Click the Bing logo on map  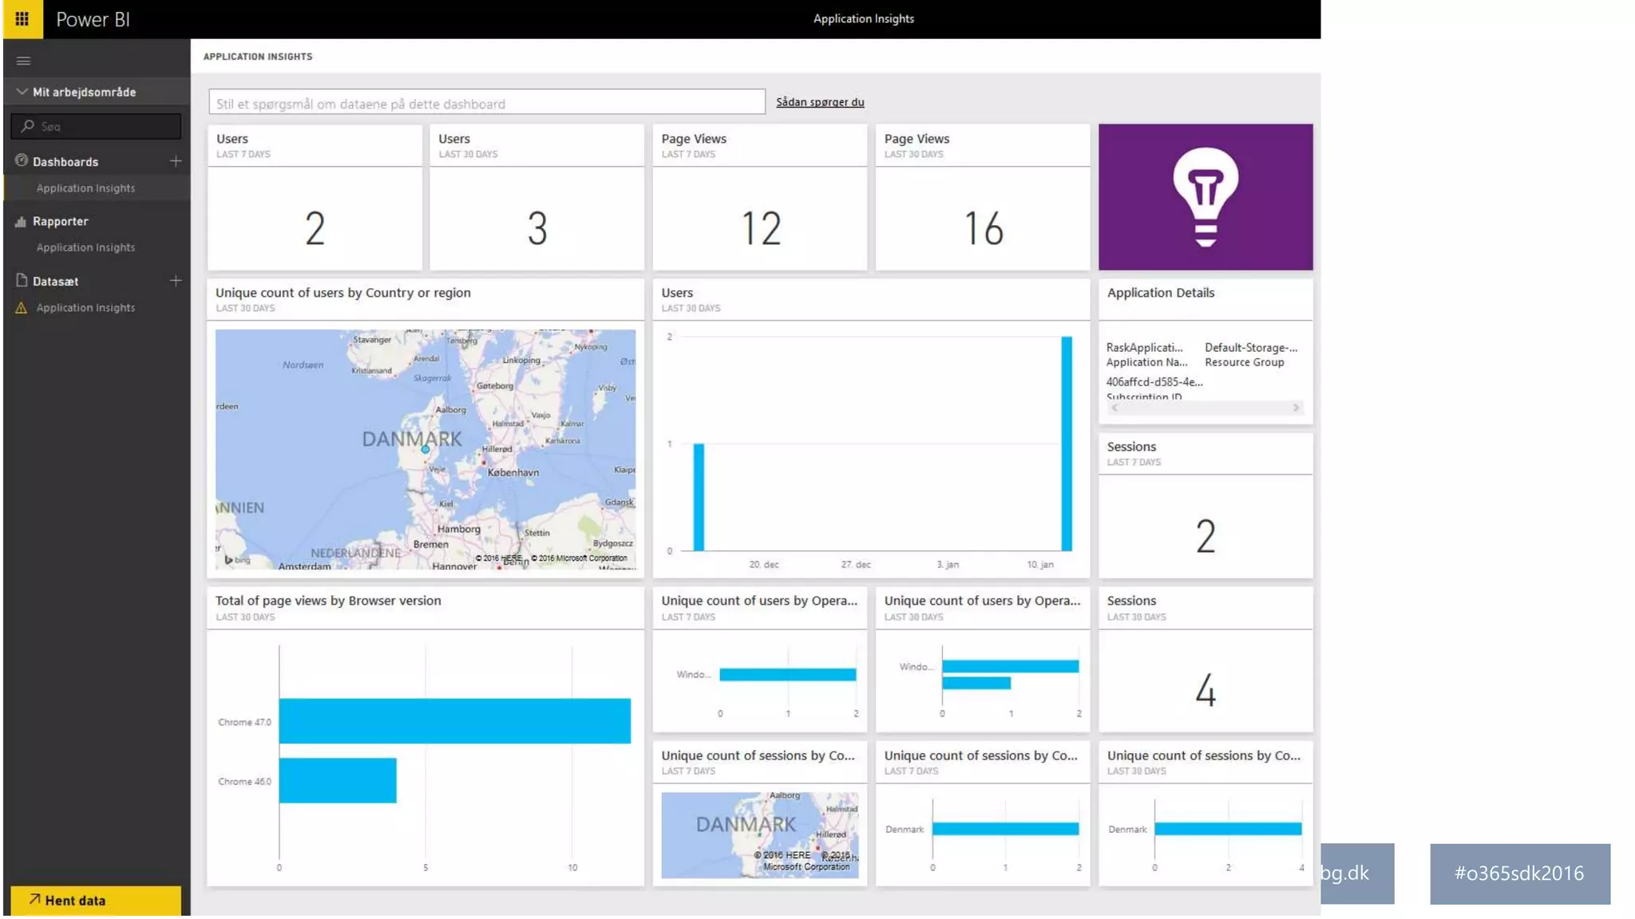coord(237,560)
